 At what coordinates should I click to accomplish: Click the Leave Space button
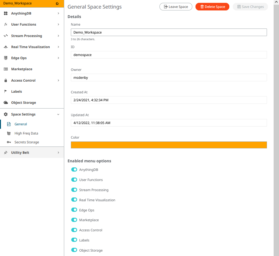coord(176,7)
